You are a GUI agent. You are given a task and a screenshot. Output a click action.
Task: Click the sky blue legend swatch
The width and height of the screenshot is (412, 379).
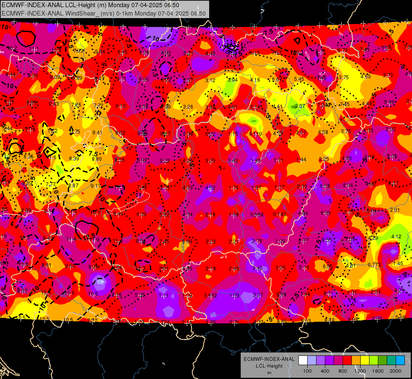(401, 360)
